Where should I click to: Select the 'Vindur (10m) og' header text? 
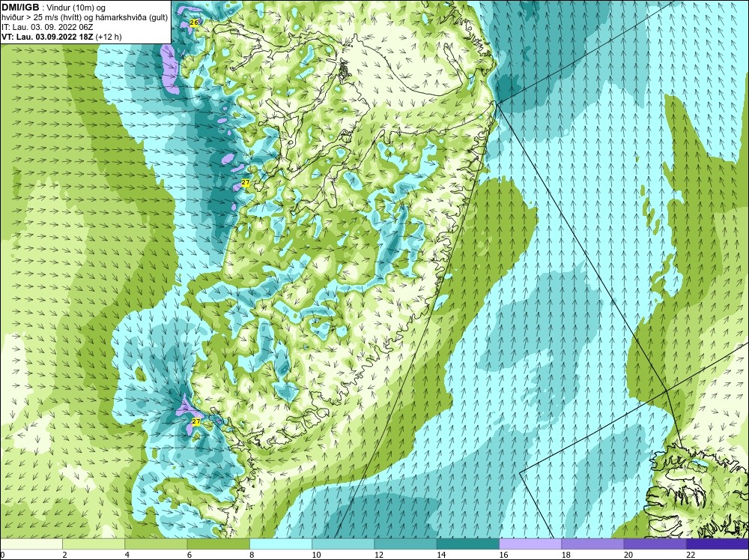click(x=77, y=8)
